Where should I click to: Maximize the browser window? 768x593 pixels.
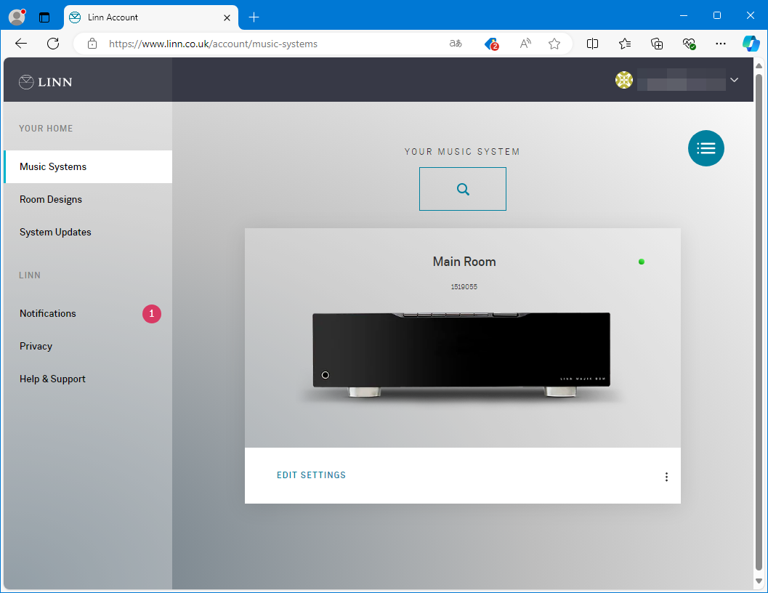pyautogui.click(x=717, y=16)
